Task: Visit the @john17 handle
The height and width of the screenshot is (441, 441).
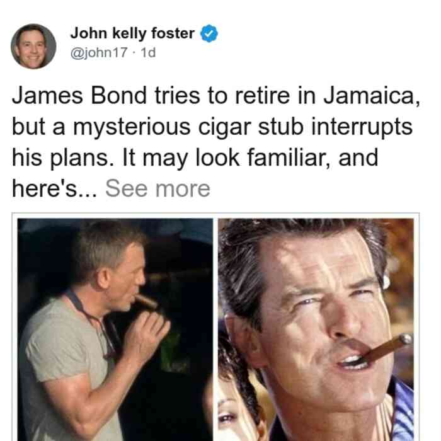Action: click(99, 53)
